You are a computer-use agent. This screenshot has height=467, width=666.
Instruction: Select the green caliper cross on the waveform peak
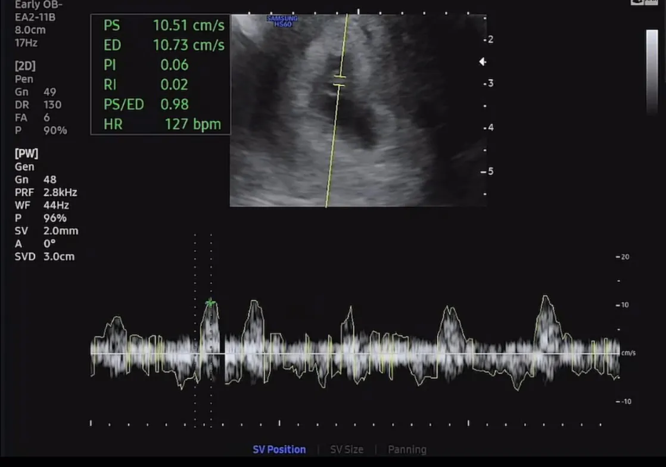click(210, 303)
